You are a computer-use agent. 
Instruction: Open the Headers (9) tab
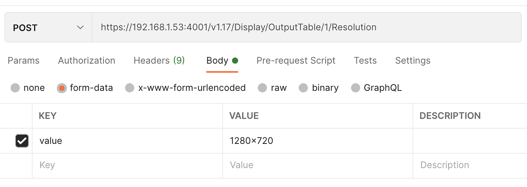pyautogui.click(x=159, y=61)
